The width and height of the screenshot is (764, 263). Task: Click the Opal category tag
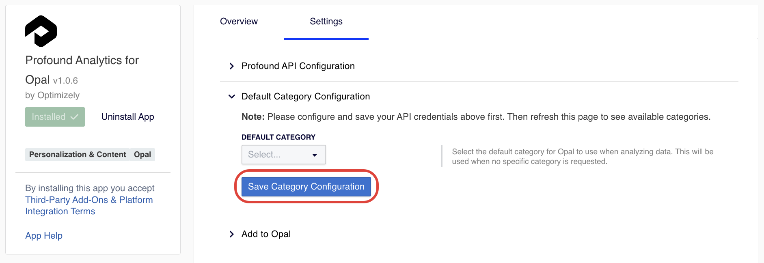coord(142,155)
